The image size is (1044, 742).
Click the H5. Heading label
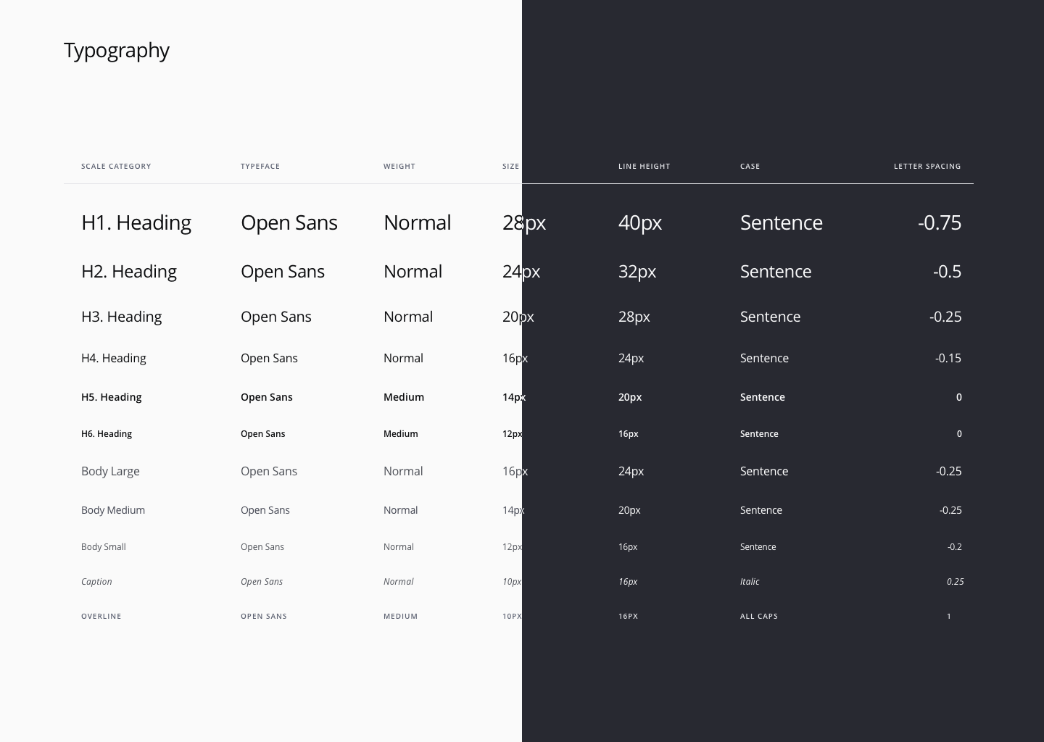click(112, 397)
